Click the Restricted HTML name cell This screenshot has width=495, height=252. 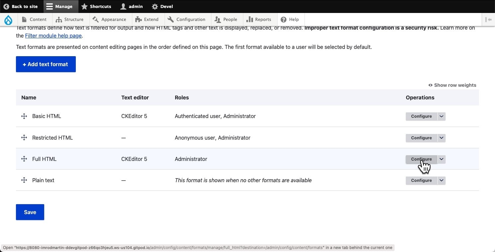point(53,138)
